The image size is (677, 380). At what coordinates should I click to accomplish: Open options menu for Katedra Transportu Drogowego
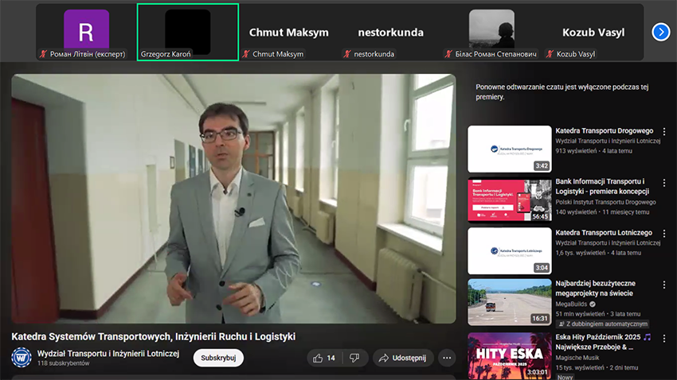point(664,132)
